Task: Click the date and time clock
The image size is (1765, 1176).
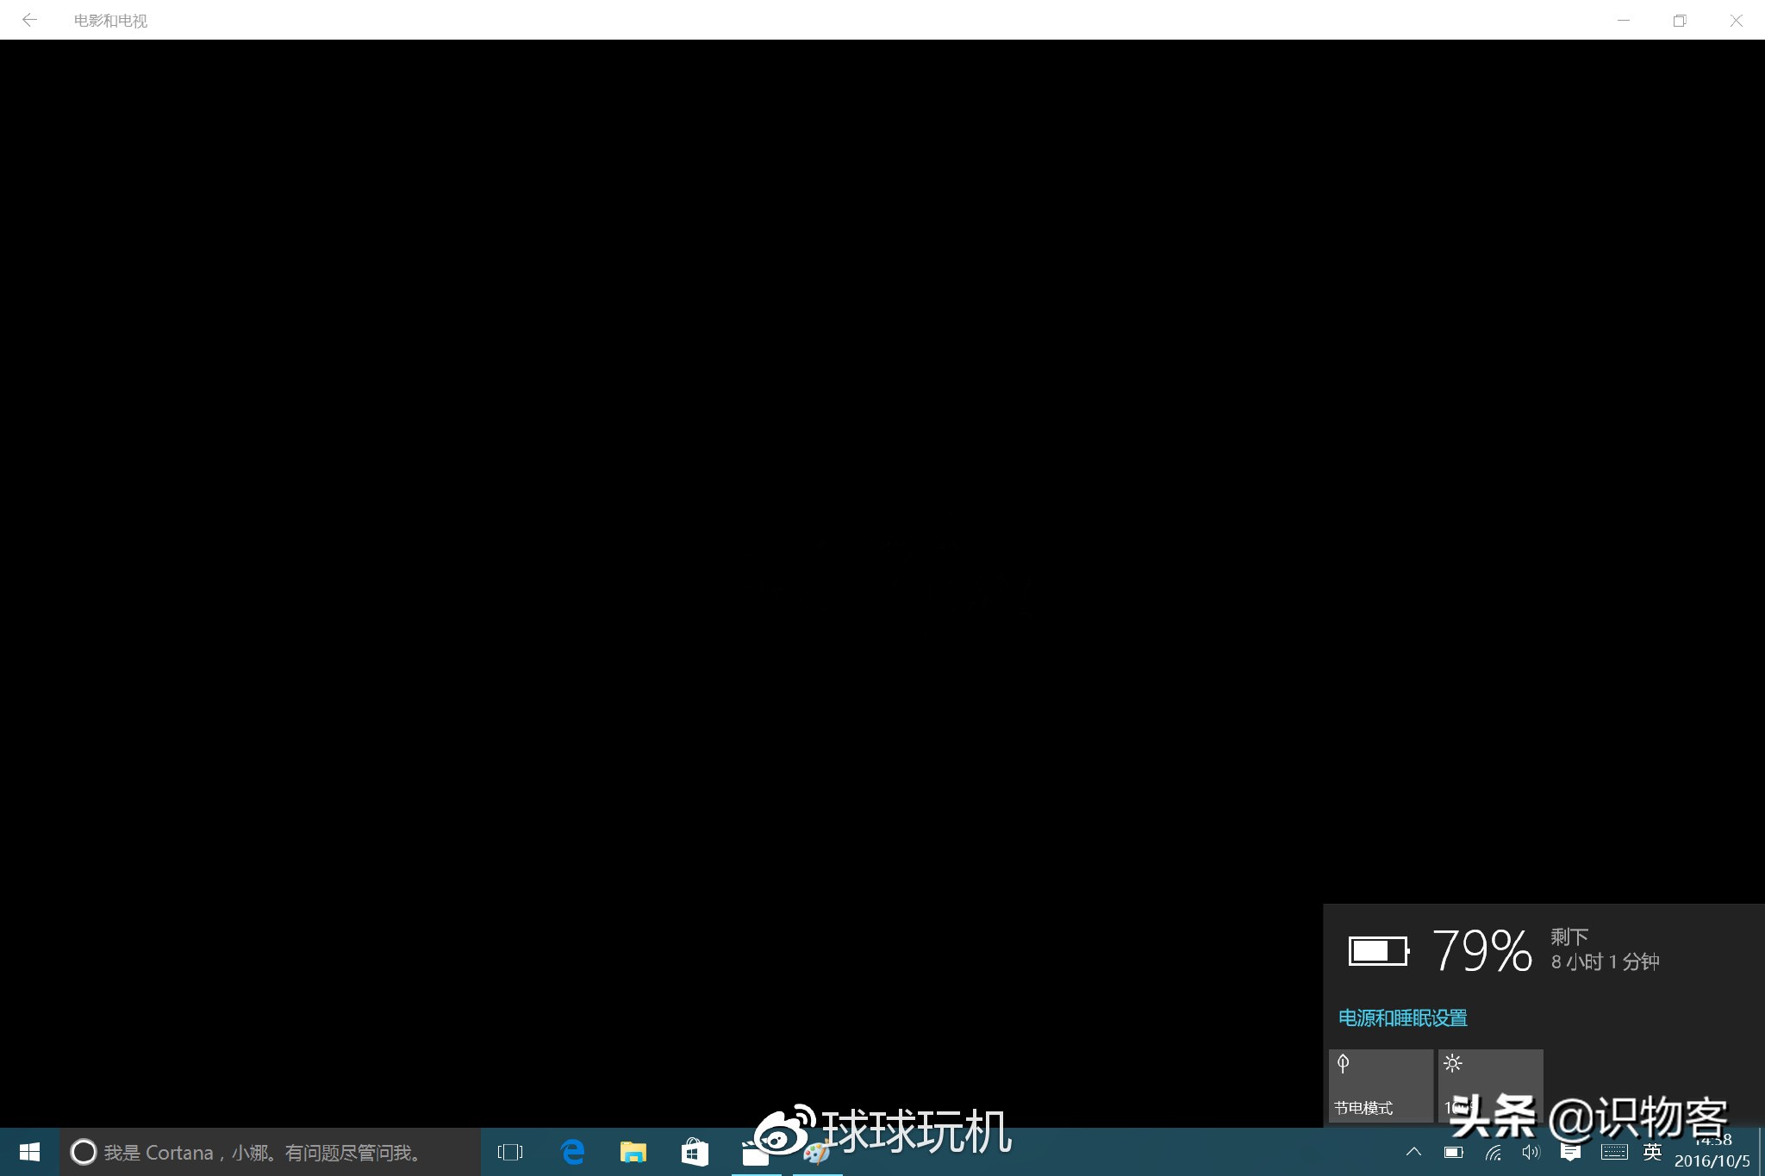Action: pos(1712,1153)
